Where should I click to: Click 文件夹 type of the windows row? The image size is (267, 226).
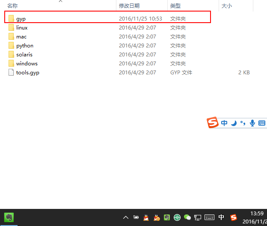(178, 64)
